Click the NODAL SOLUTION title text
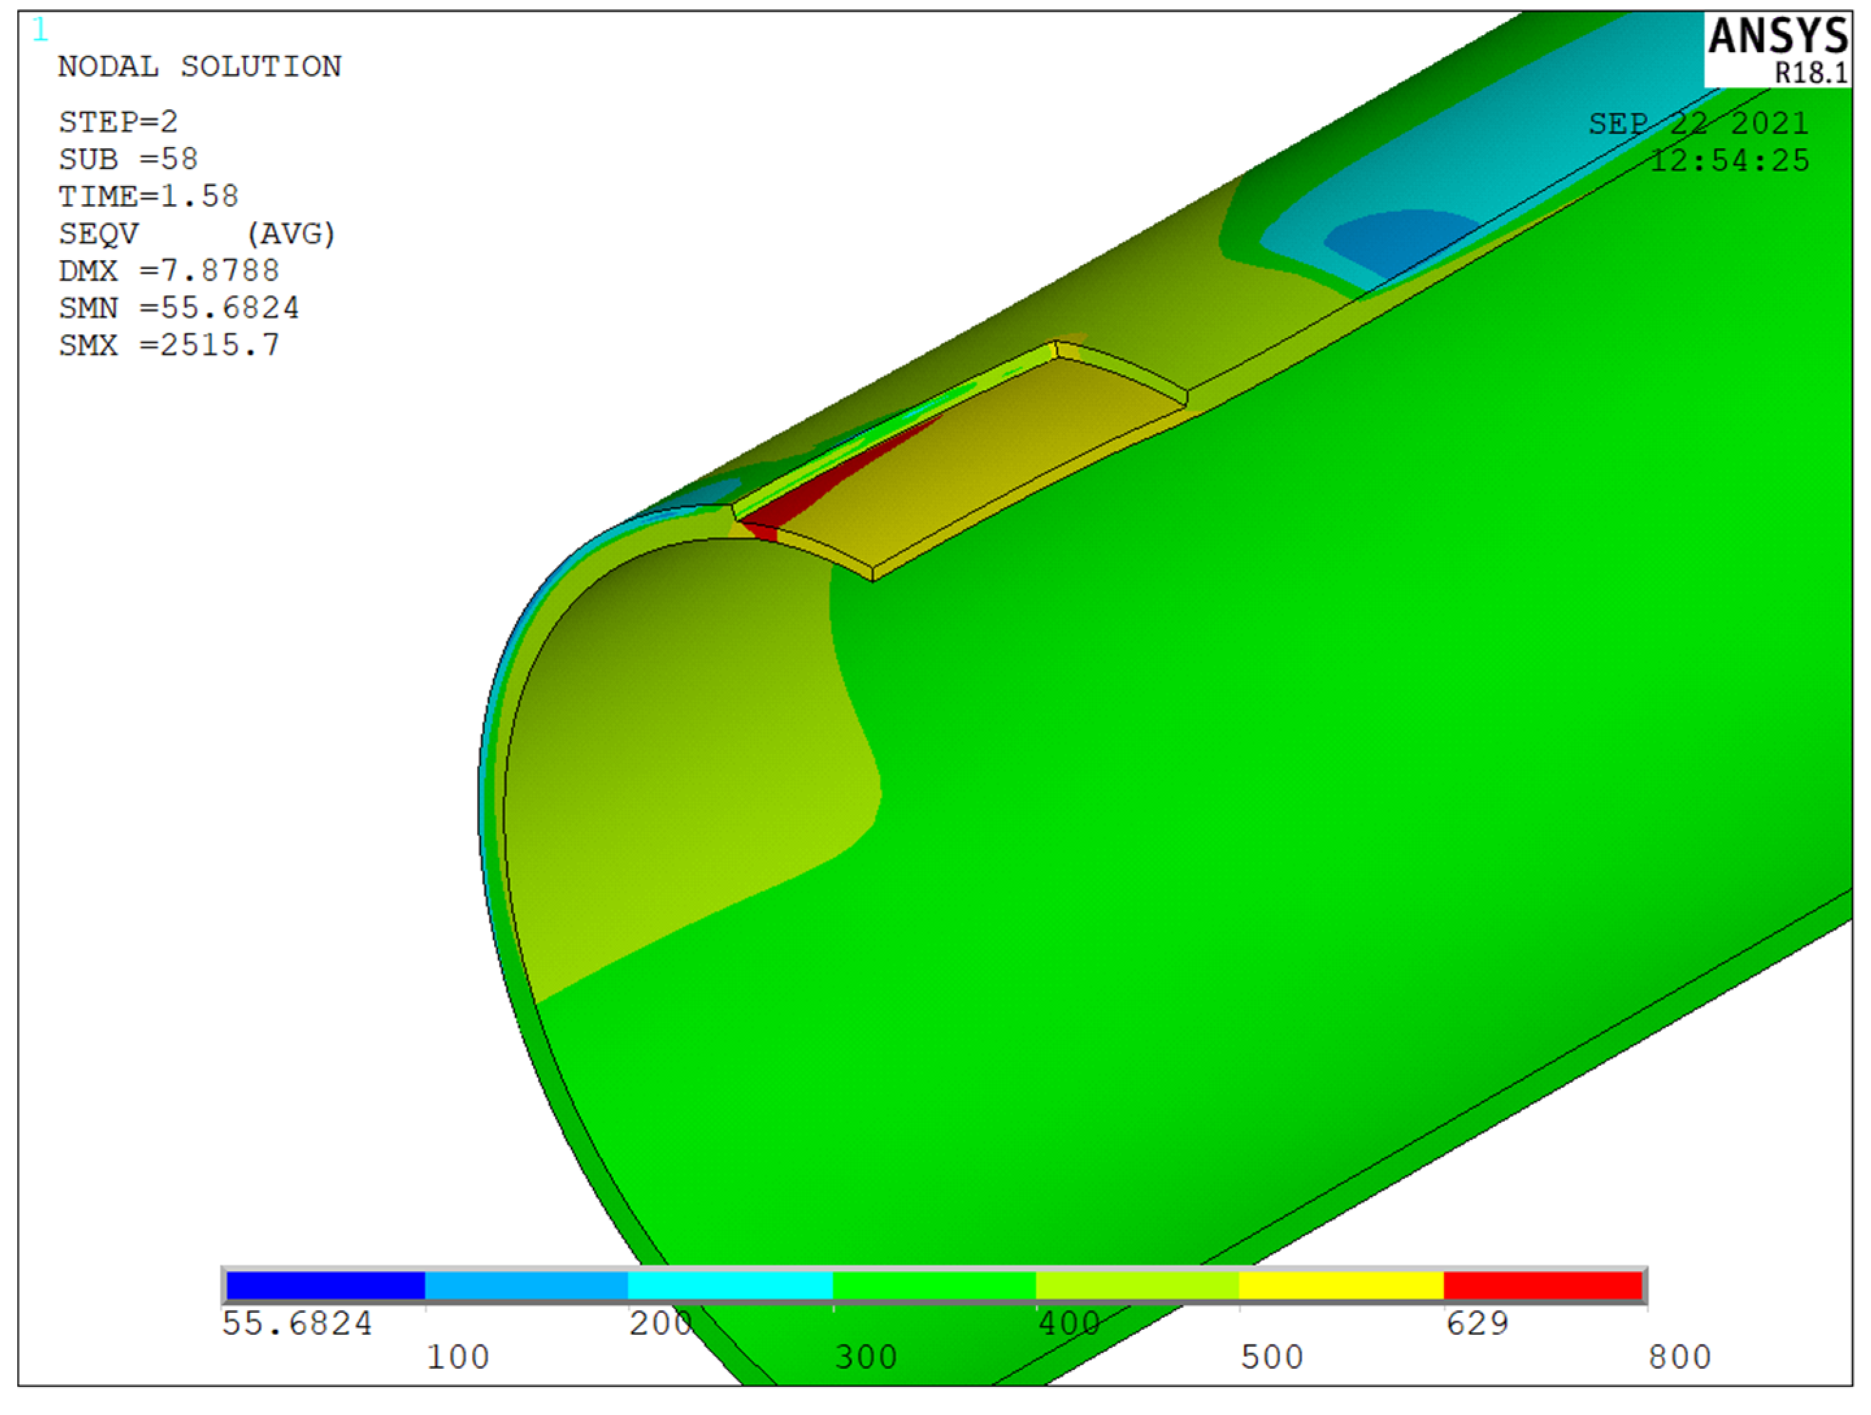Screen dimensions: 1871x1415 click(199, 67)
